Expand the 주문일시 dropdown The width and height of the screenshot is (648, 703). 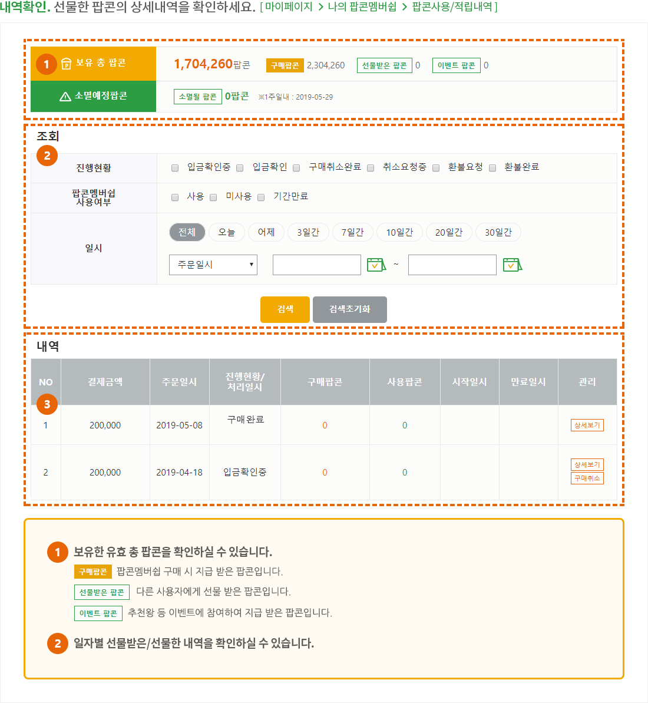tap(213, 265)
